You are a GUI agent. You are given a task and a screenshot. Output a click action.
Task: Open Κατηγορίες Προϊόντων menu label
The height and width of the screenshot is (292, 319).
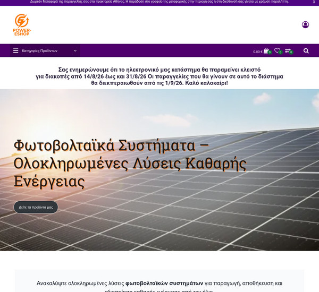pos(39,51)
